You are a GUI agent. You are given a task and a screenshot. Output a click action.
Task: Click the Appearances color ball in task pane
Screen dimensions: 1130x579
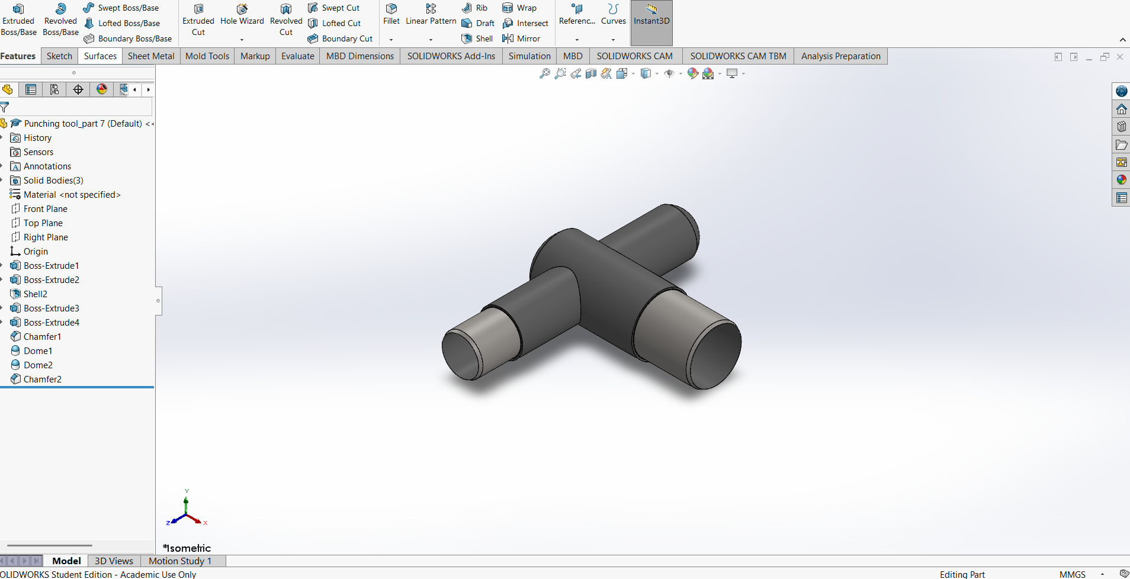coord(1121,180)
